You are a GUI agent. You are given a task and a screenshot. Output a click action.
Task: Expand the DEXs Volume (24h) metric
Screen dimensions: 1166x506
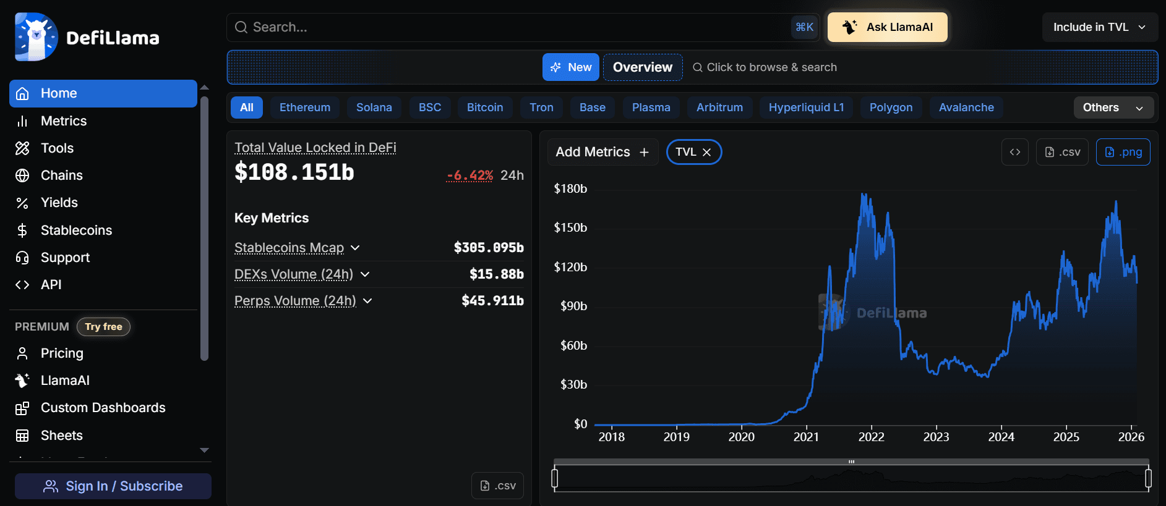coord(365,274)
